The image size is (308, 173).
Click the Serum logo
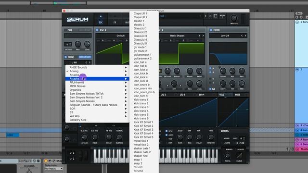coord(77,19)
